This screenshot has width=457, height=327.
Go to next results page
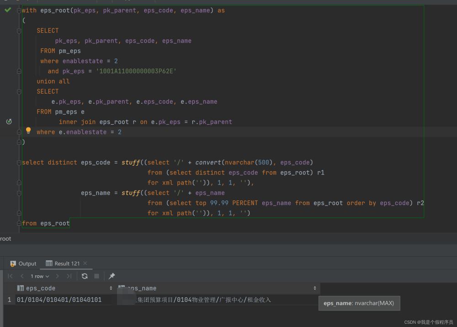click(x=57, y=276)
